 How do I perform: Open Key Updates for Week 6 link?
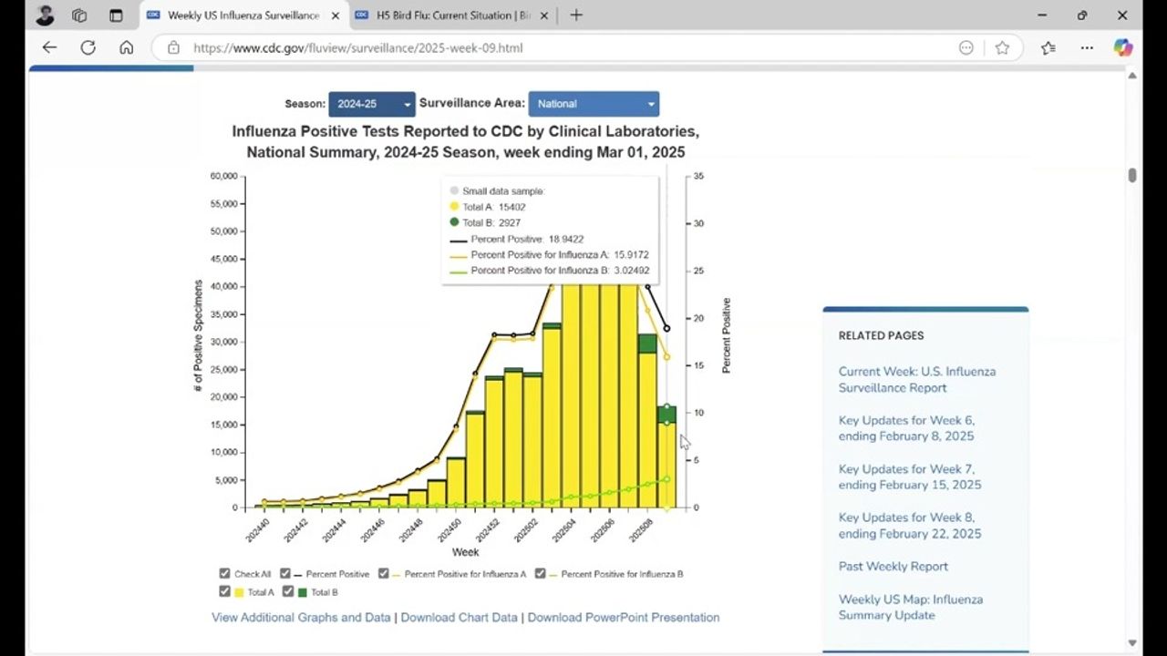pos(905,428)
